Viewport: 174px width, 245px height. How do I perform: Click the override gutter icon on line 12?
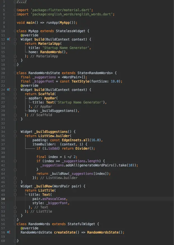[9, 39]
